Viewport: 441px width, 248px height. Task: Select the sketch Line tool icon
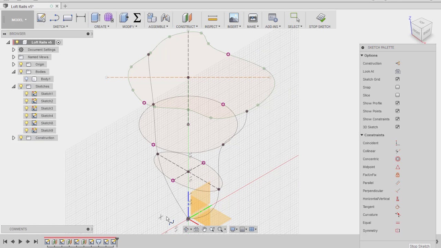coord(54,18)
